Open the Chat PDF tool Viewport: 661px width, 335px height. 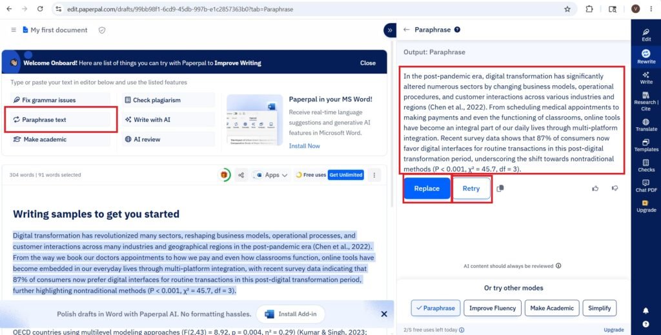[x=646, y=186]
